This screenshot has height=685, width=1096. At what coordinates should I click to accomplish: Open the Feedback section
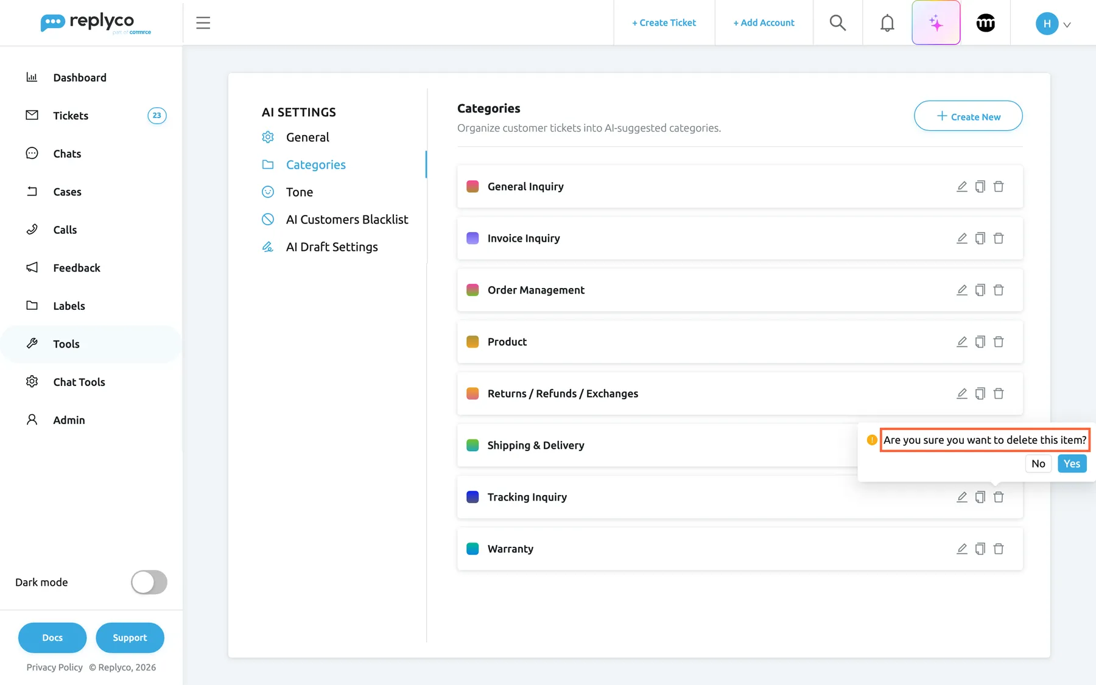91,268
